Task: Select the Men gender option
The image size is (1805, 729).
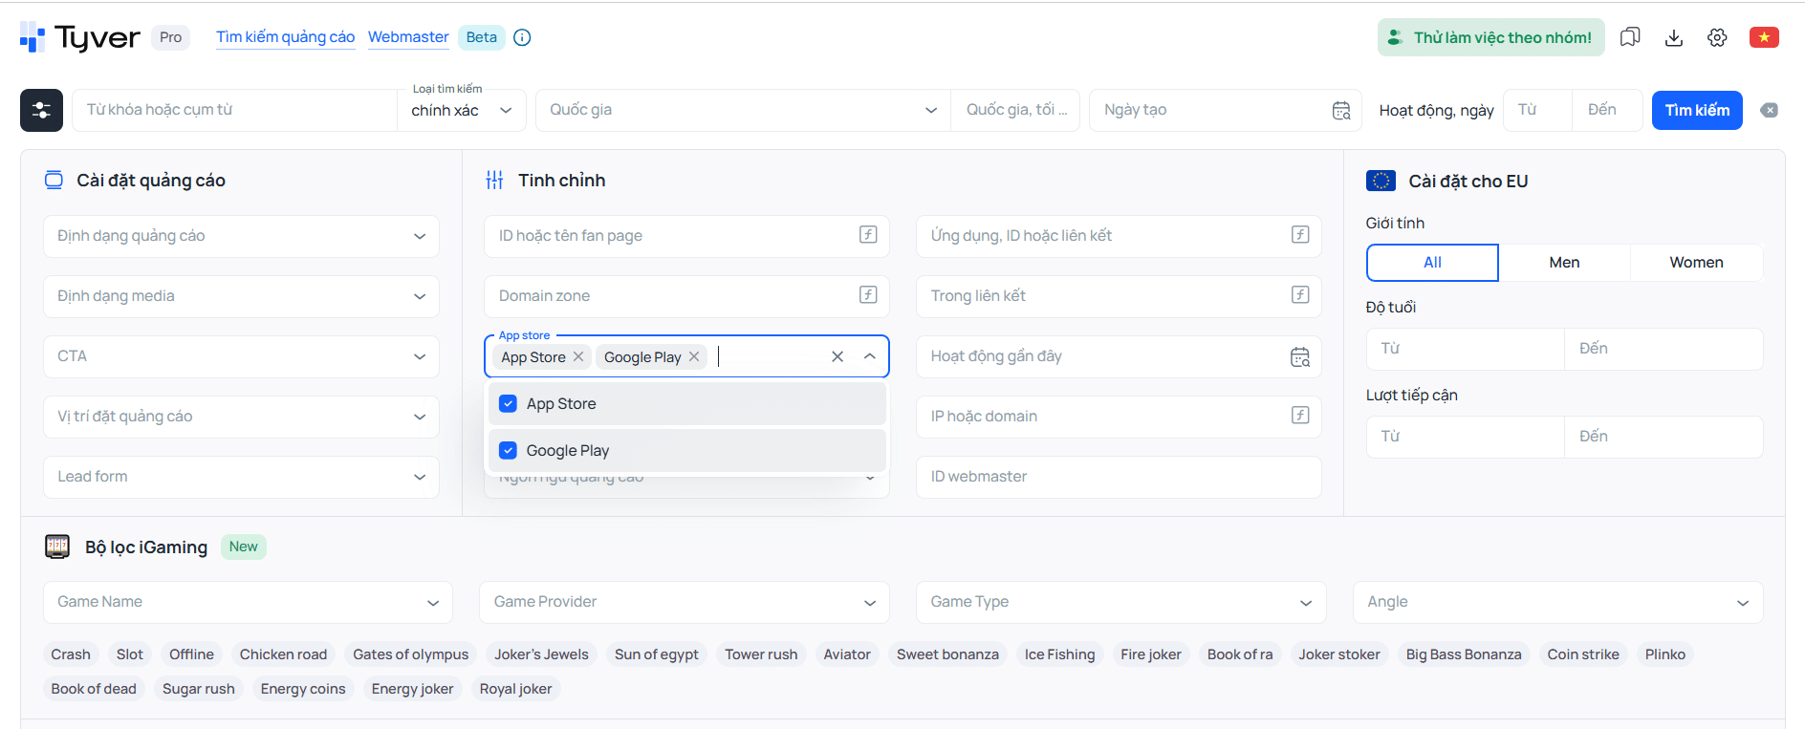Action: point(1564,263)
